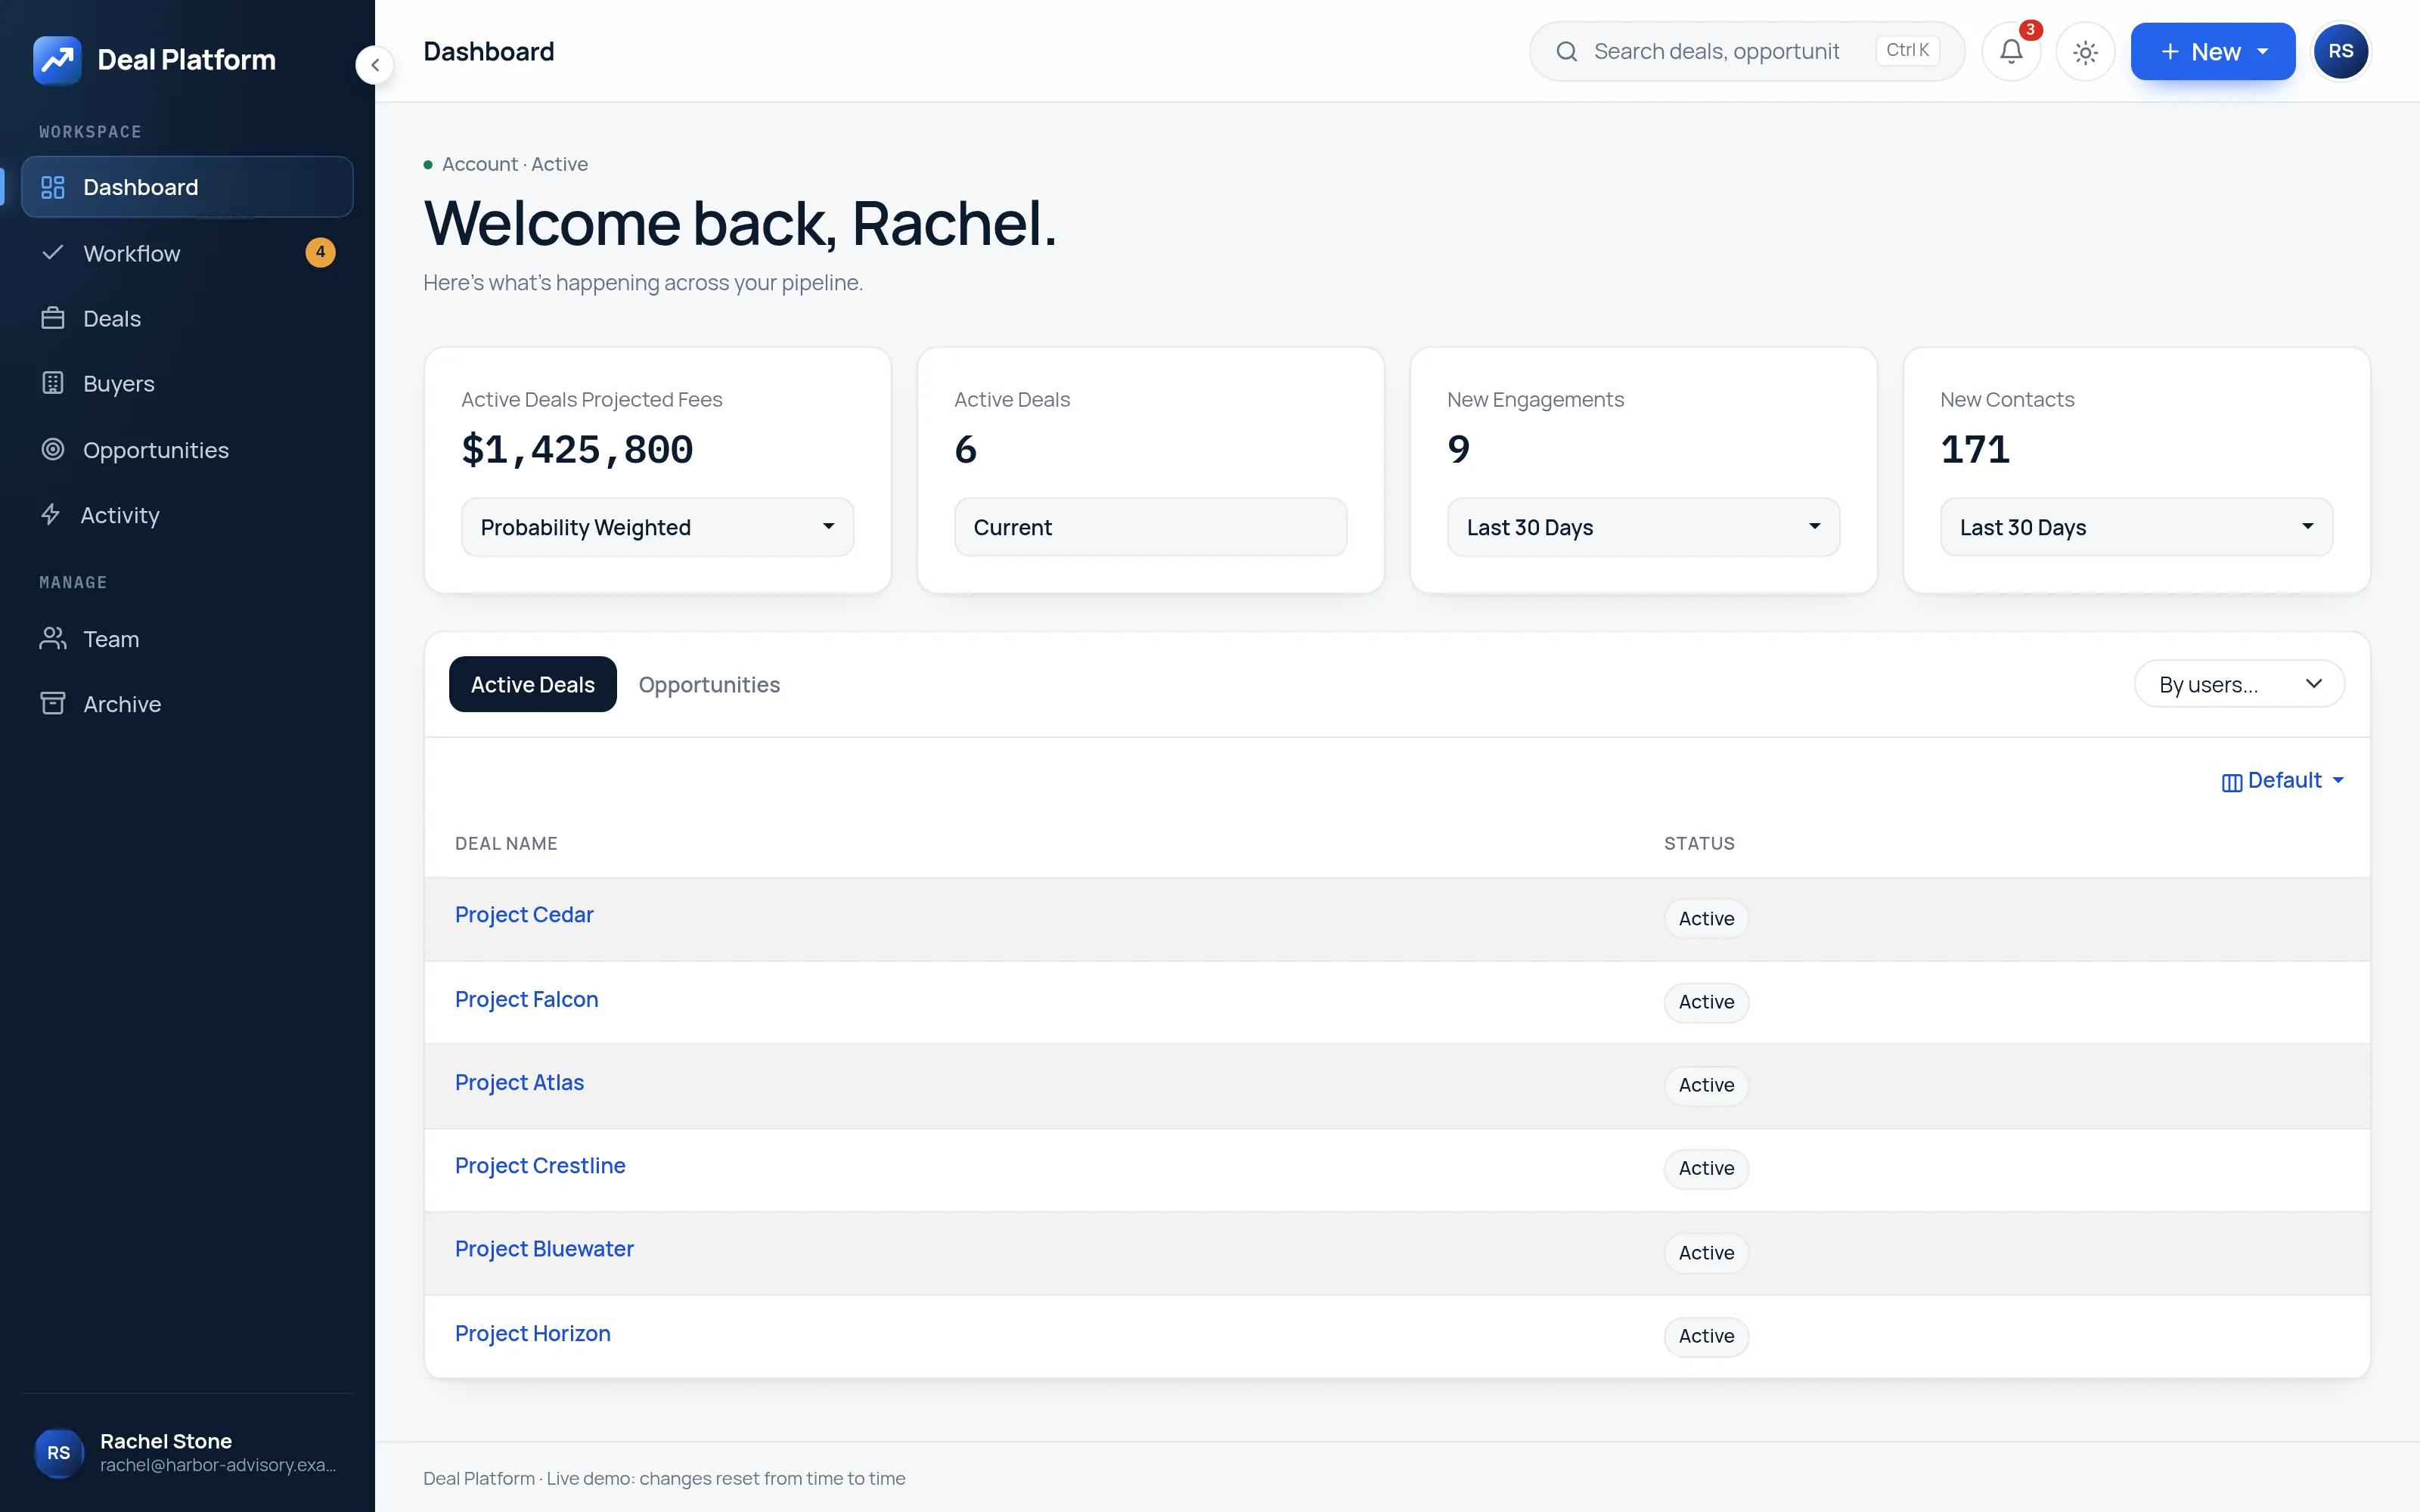The image size is (2420, 1512).
Task: Open the Project Horizon deal link
Action: click(532, 1333)
